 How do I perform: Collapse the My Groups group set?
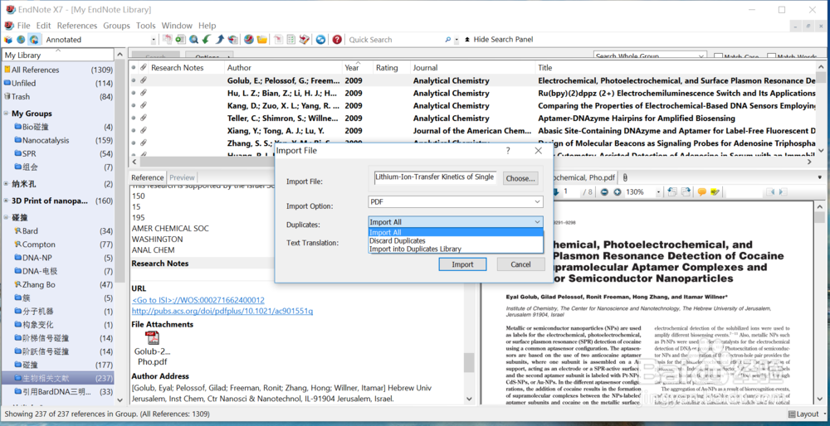(x=7, y=114)
